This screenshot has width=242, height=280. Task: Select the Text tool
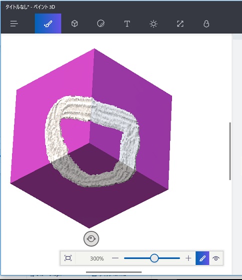point(127,23)
